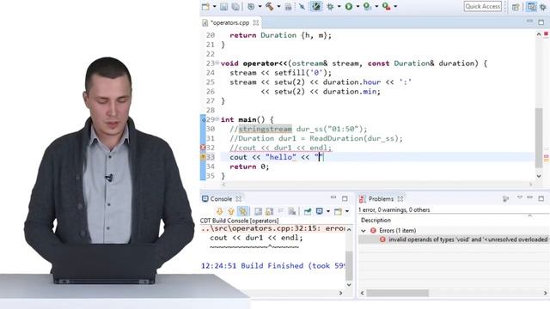The height and width of the screenshot is (309, 550).
Task: Select the invalid operands error row
Action: [x=454, y=239]
